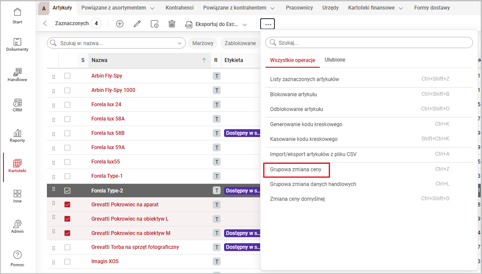Viewport: 482px width, 274px height.
Task: Open the Forela lux 24 article link
Action: (x=106, y=104)
